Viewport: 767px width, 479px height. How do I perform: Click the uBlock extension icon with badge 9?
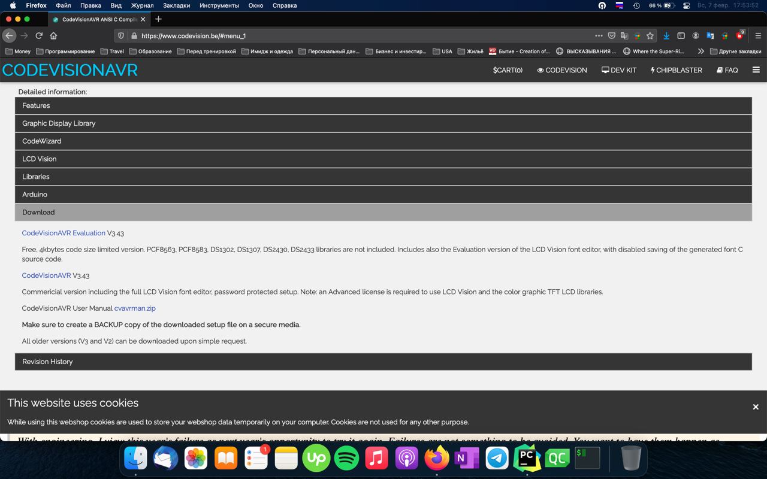coord(740,35)
